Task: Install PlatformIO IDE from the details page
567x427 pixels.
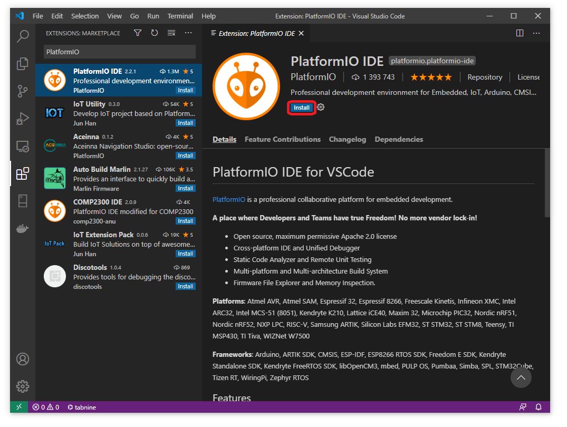Action: 301,108
